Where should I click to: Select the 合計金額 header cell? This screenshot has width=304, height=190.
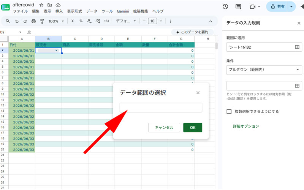pos(181,45)
